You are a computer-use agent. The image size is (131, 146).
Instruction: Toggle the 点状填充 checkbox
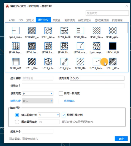click(x=61, y=101)
